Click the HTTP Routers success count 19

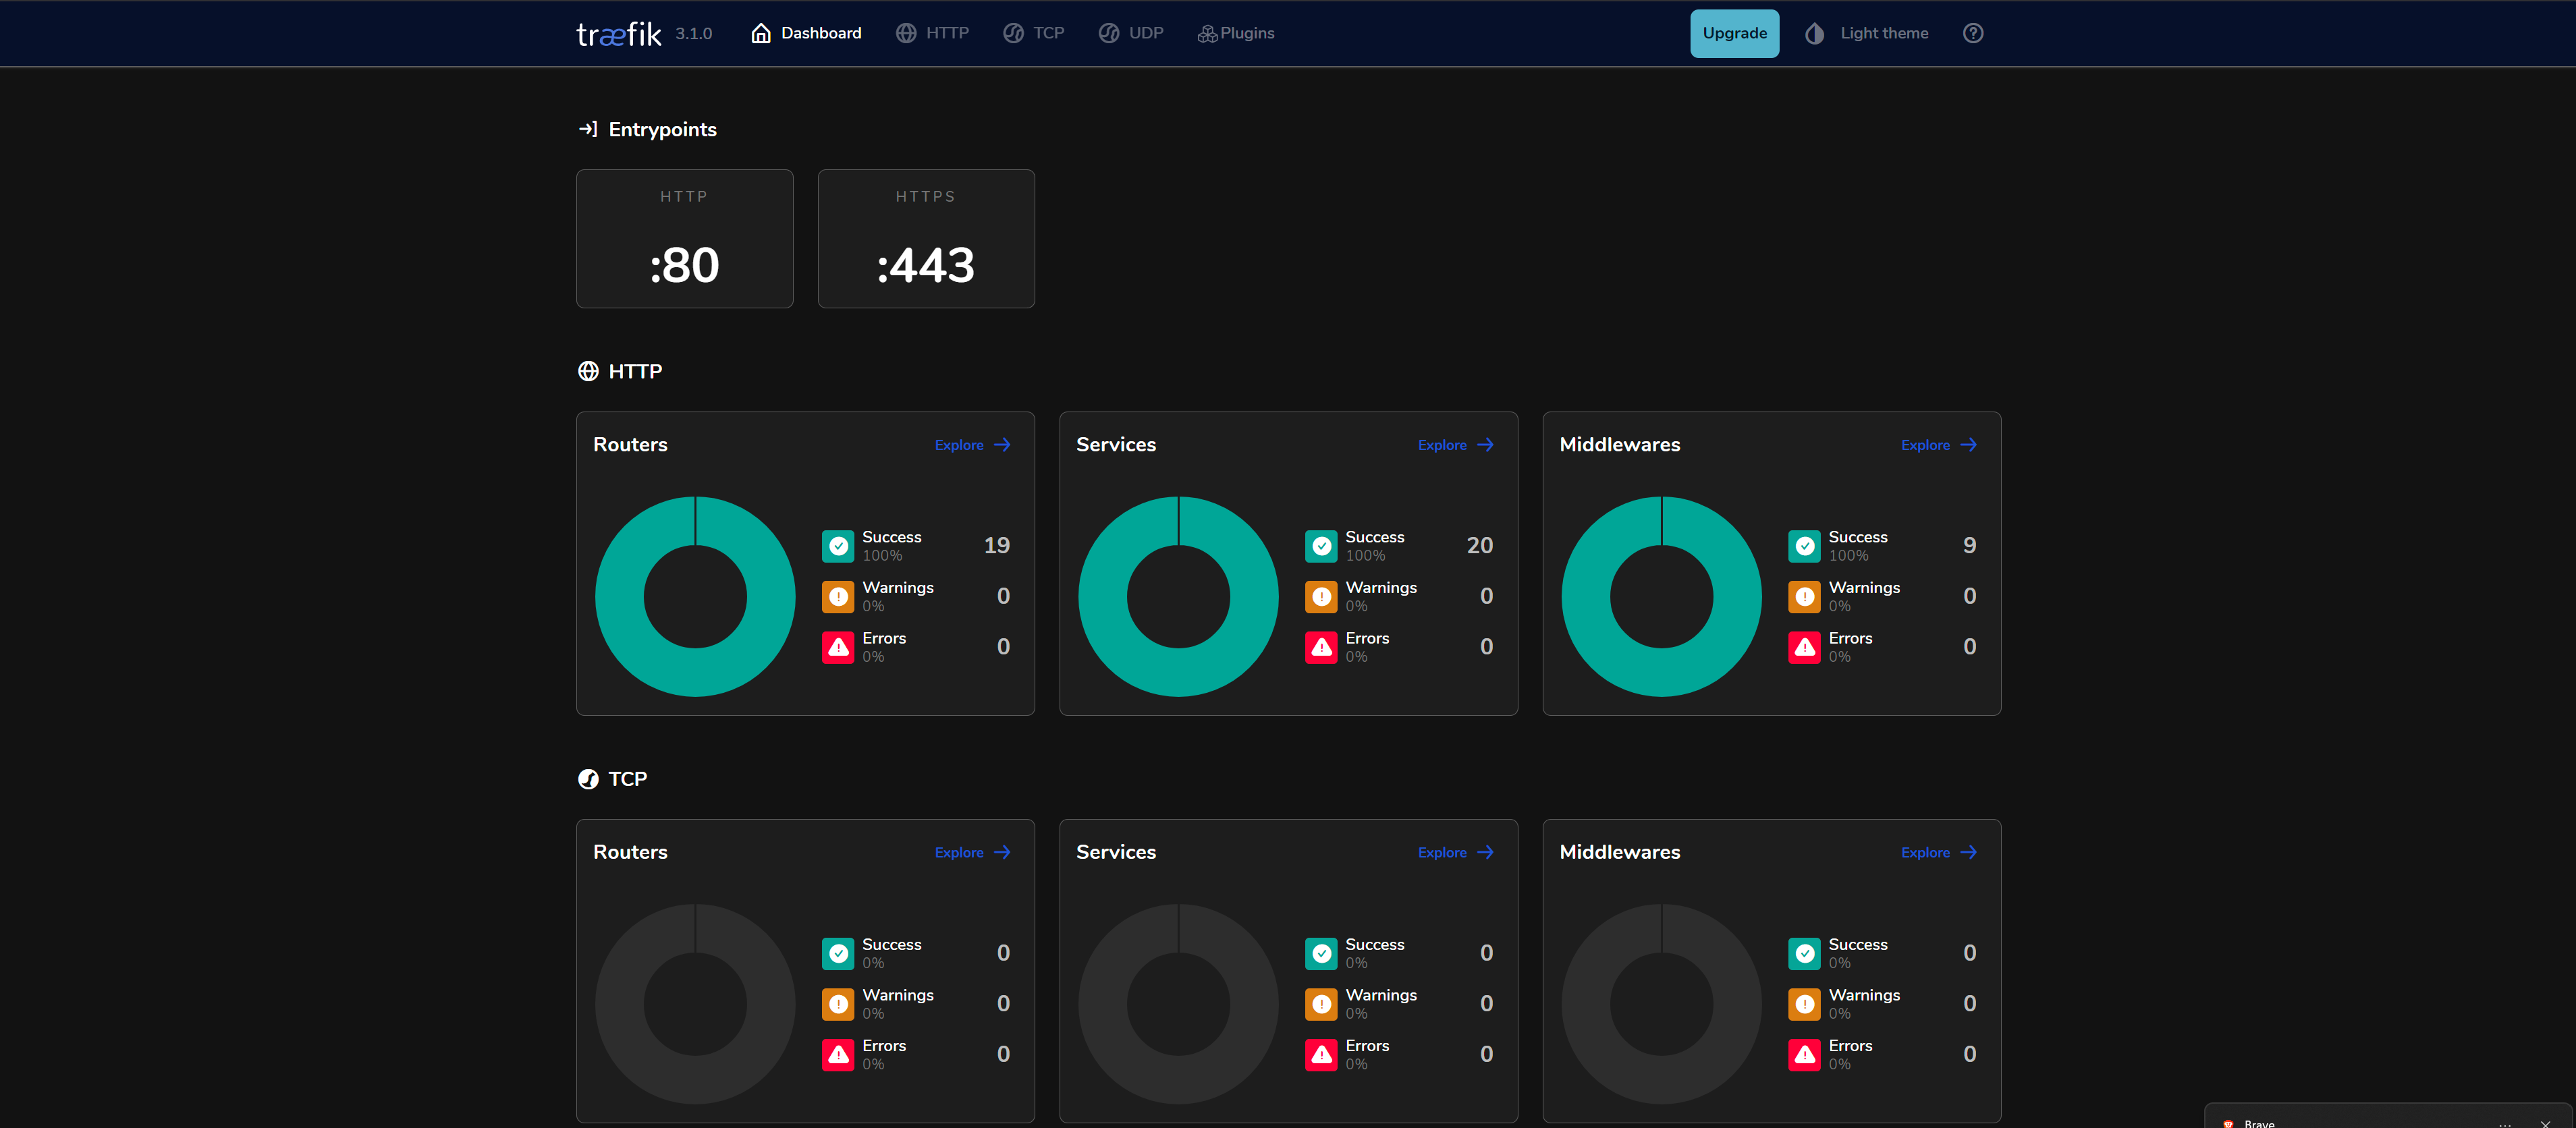pos(996,546)
